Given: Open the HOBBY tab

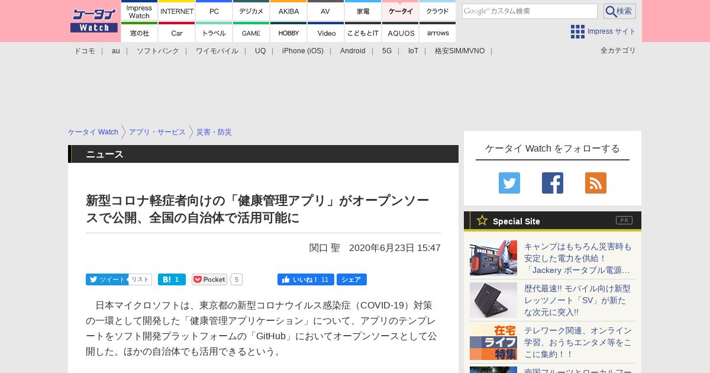Looking at the screenshot, I should pos(288,32).
